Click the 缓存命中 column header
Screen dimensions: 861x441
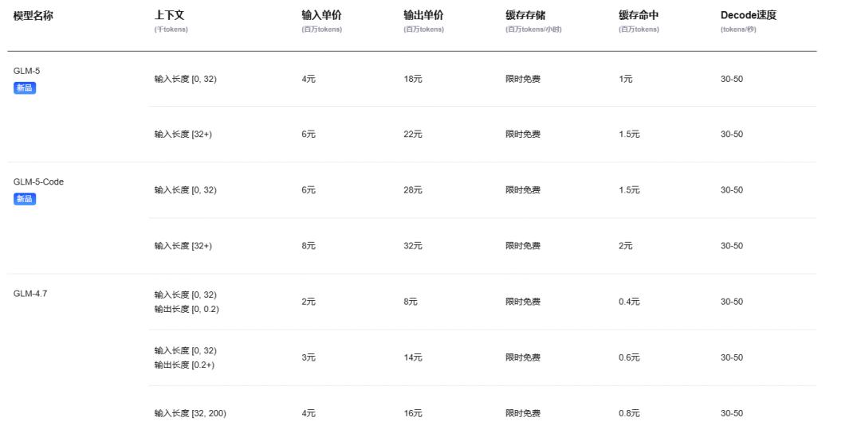(x=639, y=15)
